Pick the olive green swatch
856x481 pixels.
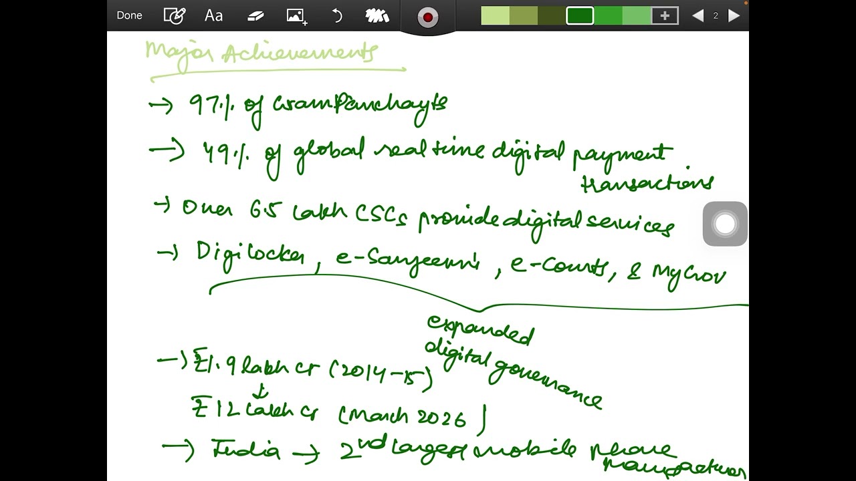click(523, 15)
